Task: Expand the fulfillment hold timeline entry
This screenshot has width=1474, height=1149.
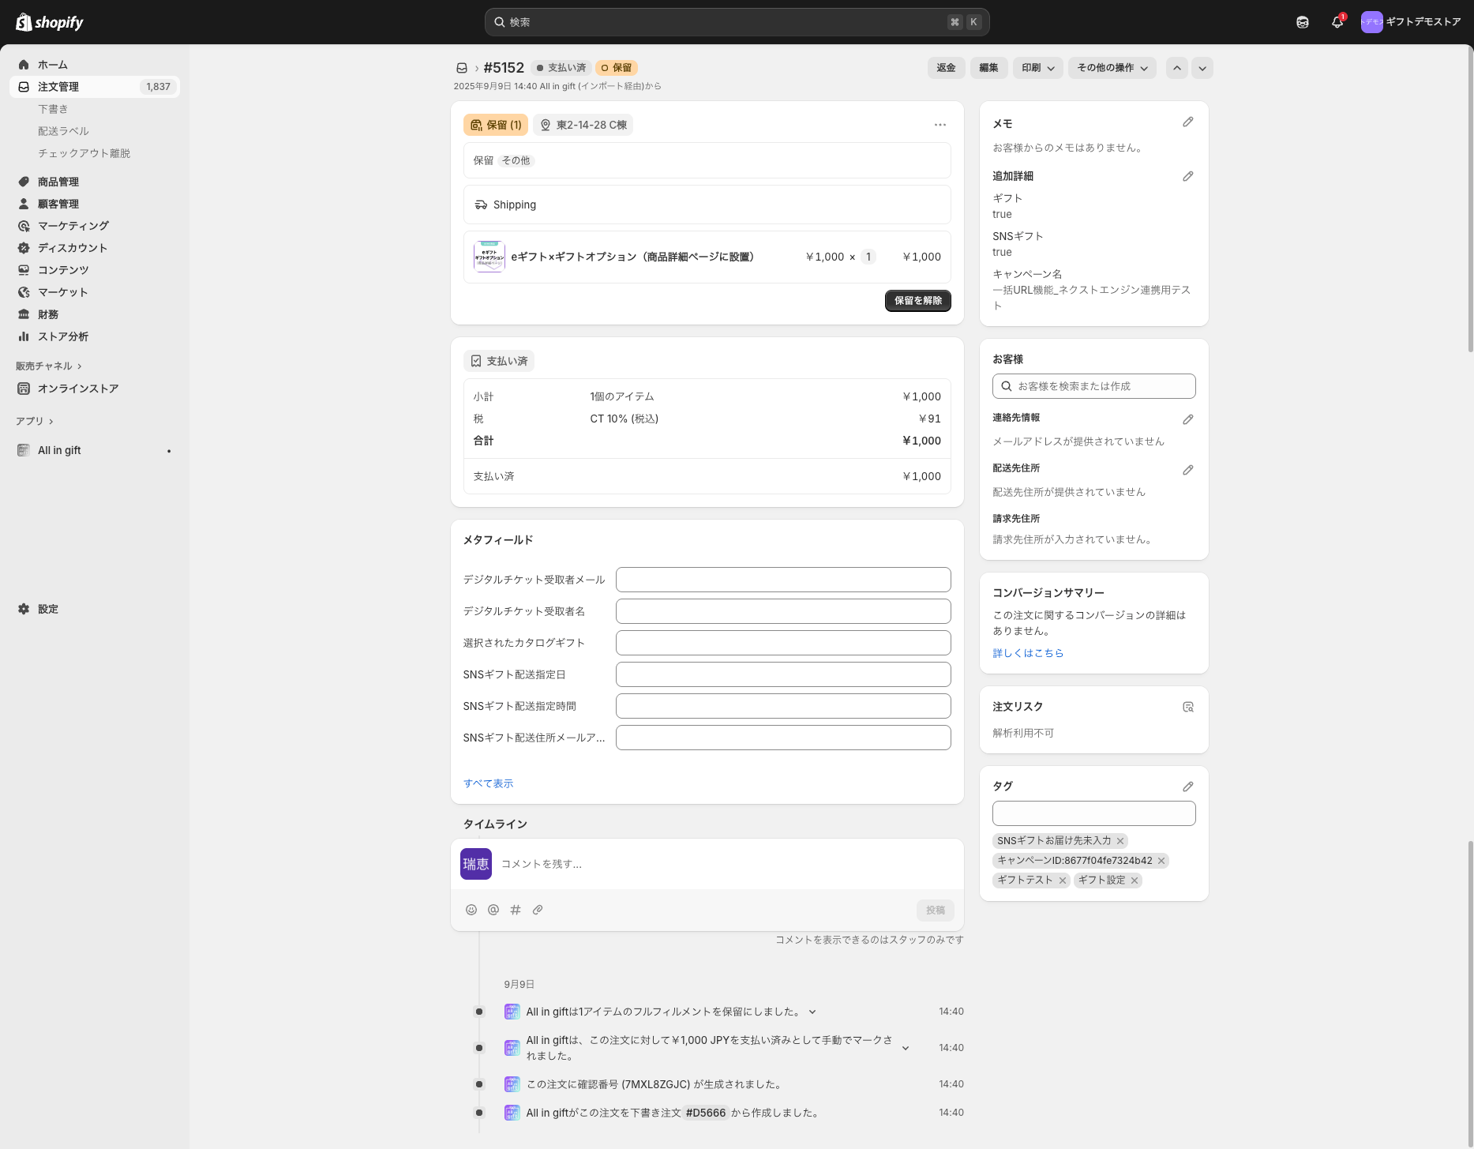Action: pos(812,1012)
